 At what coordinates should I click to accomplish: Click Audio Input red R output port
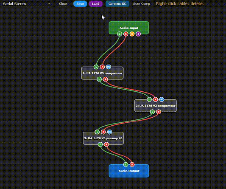[126, 34]
